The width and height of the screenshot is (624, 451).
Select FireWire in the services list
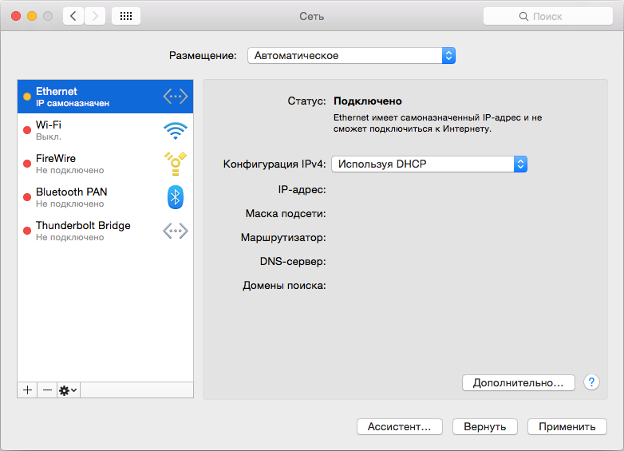pos(105,164)
